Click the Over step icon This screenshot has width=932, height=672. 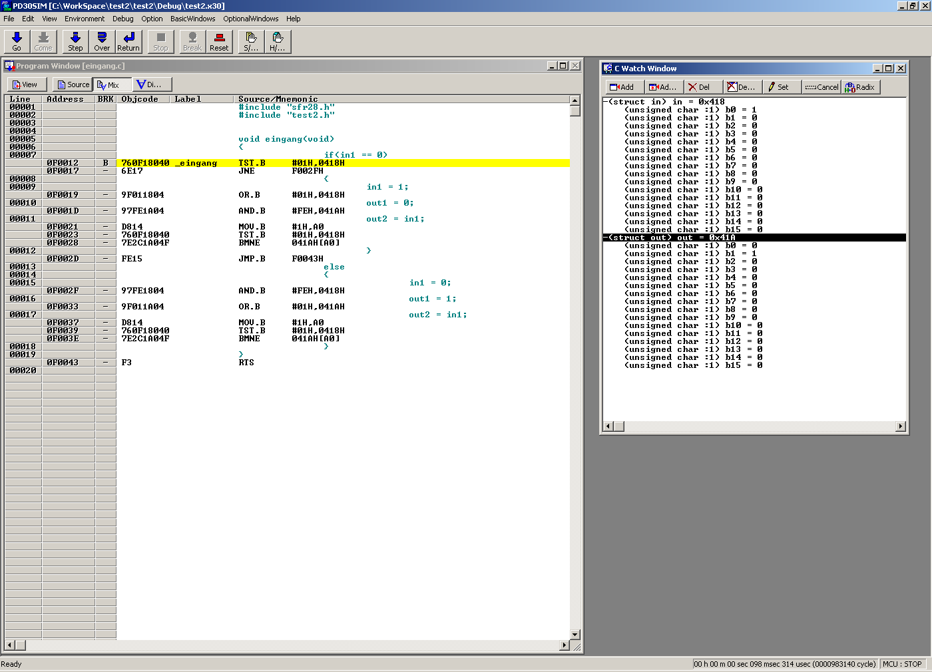pyautogui.click(x=102, y=41)
